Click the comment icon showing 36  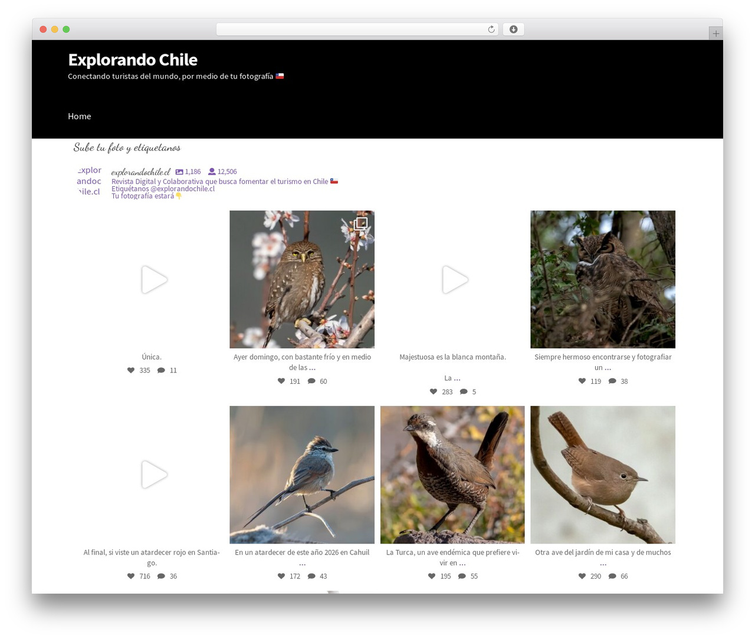pyautogui.click(x=161, y=577)
